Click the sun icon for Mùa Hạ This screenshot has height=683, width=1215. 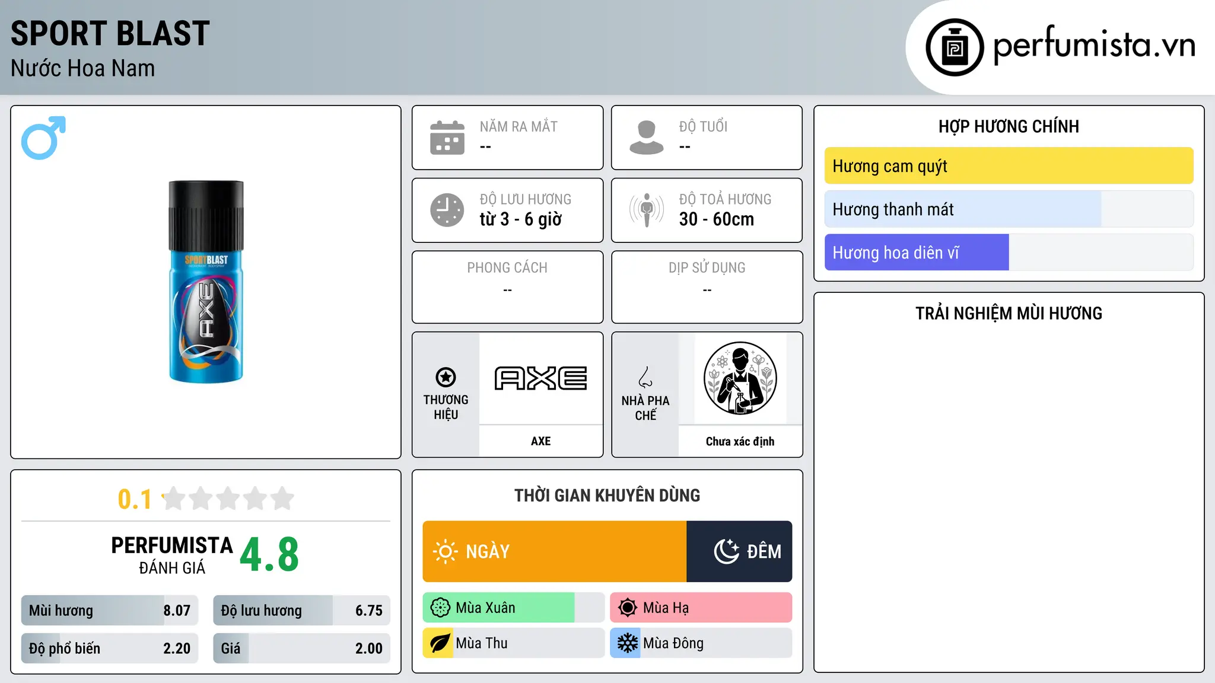[628, 608]
